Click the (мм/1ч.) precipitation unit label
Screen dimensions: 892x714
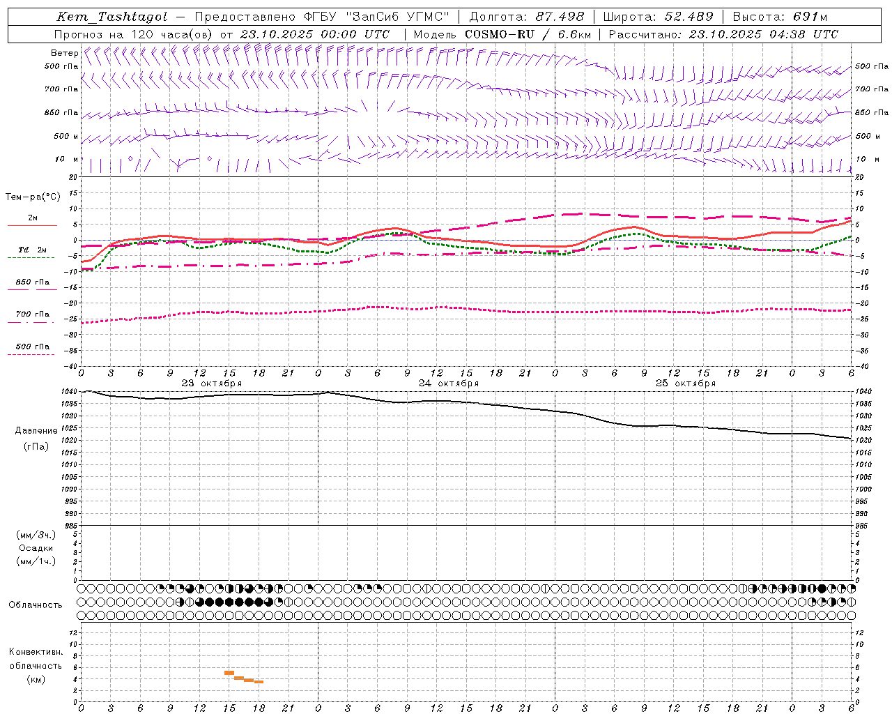pos(36,561)
